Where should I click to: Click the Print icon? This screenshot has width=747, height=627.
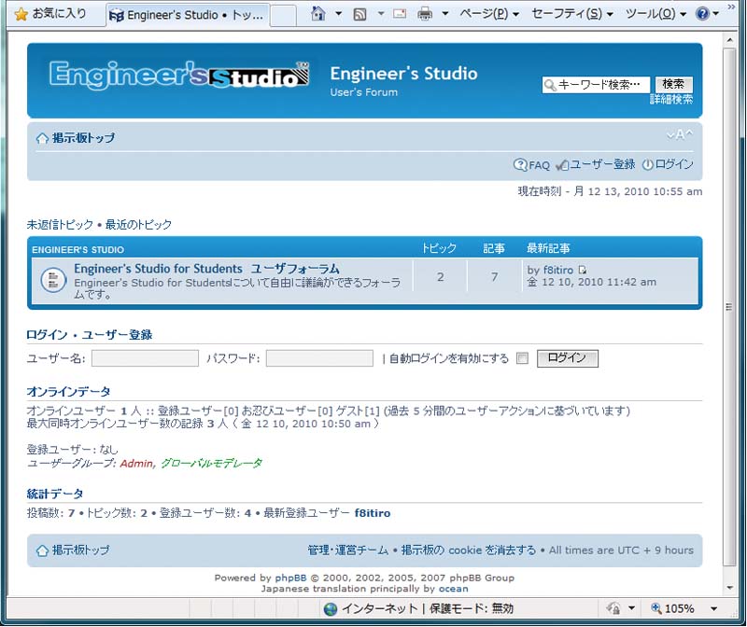point(425,14)
